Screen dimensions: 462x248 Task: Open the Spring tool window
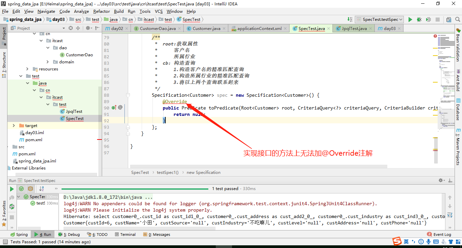(19, 235)
